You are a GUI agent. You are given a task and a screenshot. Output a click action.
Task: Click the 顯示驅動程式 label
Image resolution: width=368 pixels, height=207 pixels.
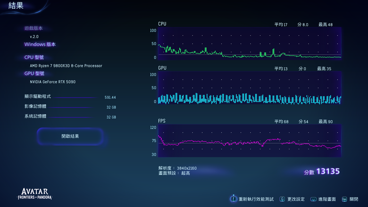pyautogui.click(x=38, y=96)
